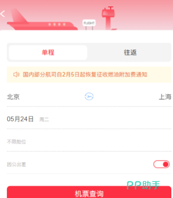The width and height of the screenshot is (173, 198).
Task: Tap the speaker announcement icon
Action: coord(16,74)
